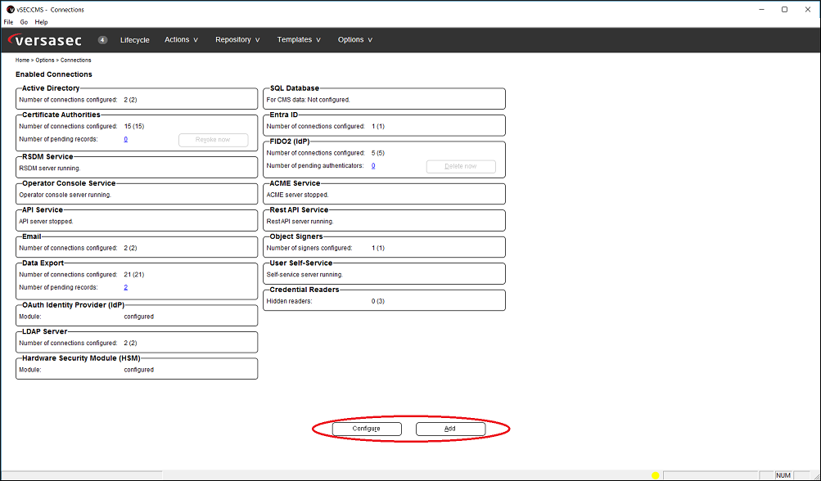Click the Enabled Connections heading
This screenshot has height=481, width=821.
click(54, 74)
